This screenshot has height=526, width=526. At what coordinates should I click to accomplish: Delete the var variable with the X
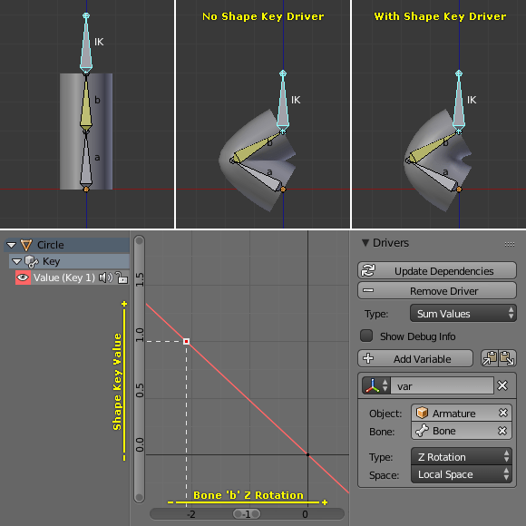502,385
